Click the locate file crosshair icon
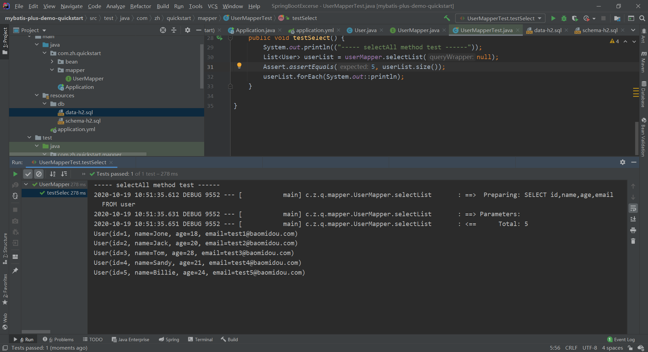This screenshot has height=352, width=648. click(x=163, y=30)
